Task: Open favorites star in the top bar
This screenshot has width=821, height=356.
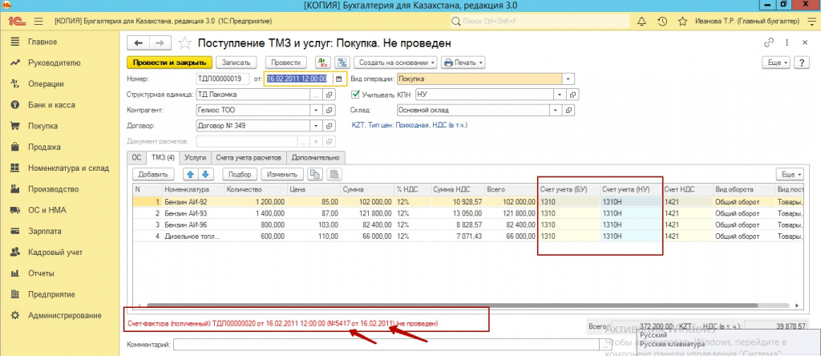Action: point(682,22)
